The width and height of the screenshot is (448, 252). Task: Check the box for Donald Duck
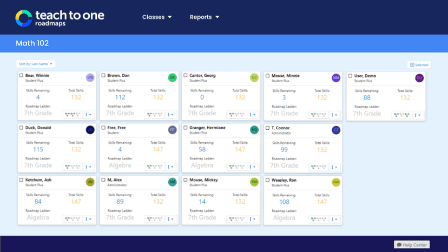(22, 128)
